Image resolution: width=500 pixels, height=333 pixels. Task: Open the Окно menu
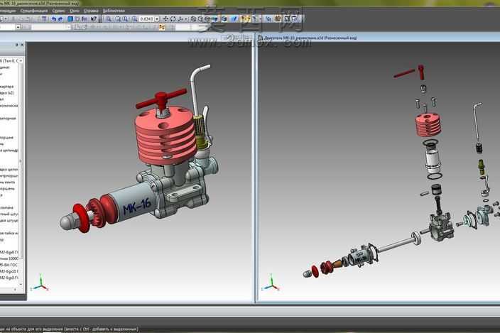point(75,11)
